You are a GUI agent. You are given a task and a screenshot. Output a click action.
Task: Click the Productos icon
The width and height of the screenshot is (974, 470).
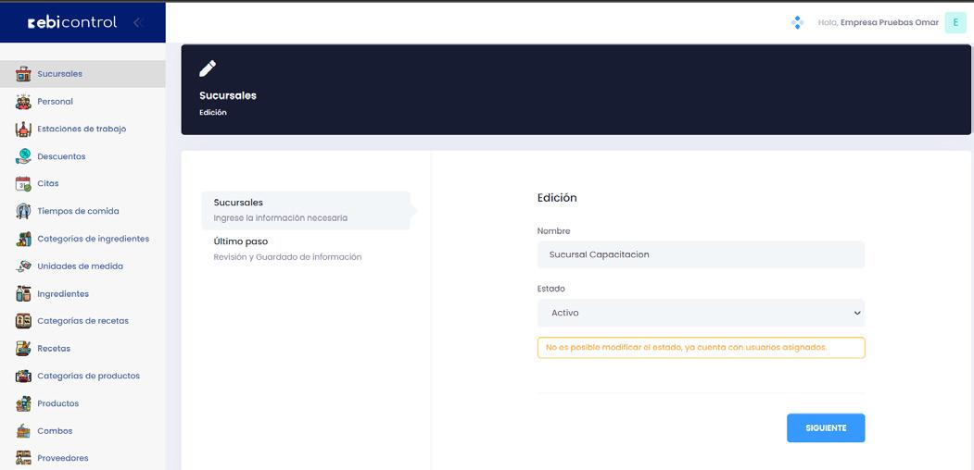click(x=23, y=403)
